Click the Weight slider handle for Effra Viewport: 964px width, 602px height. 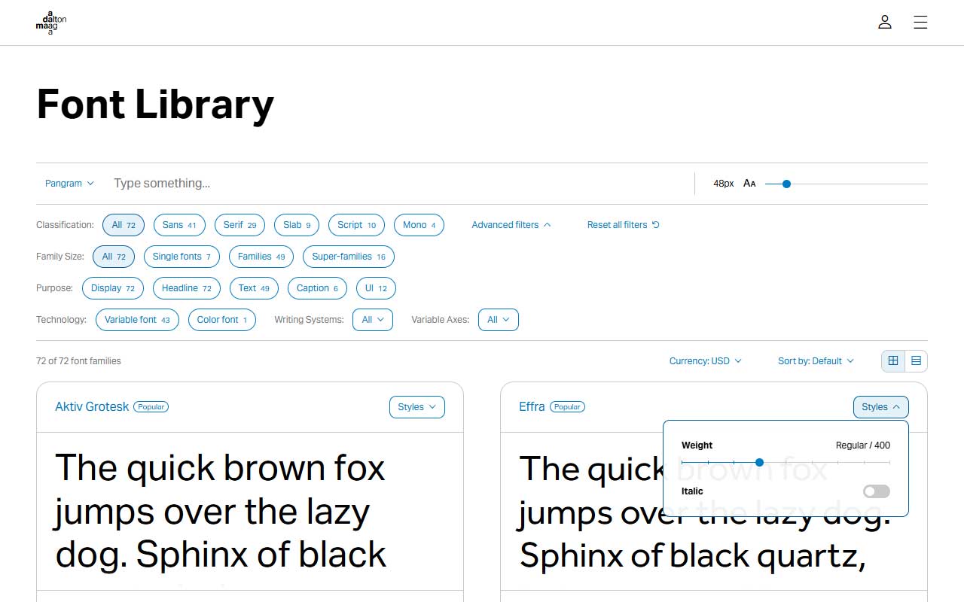[x=759, y=462]
